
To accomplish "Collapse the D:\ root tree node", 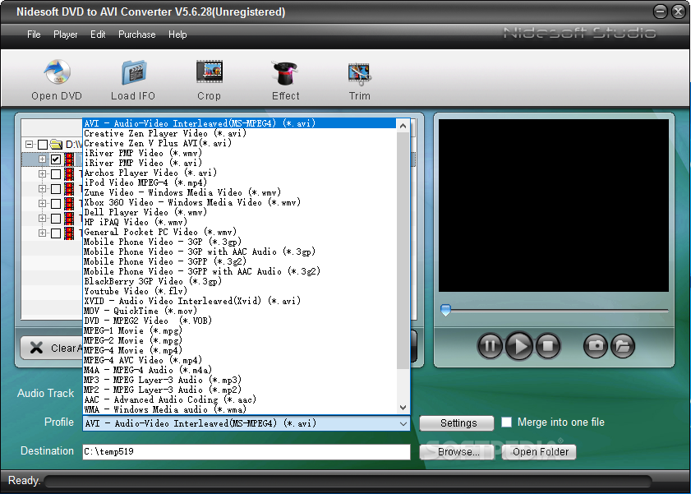I will [29, 144].
